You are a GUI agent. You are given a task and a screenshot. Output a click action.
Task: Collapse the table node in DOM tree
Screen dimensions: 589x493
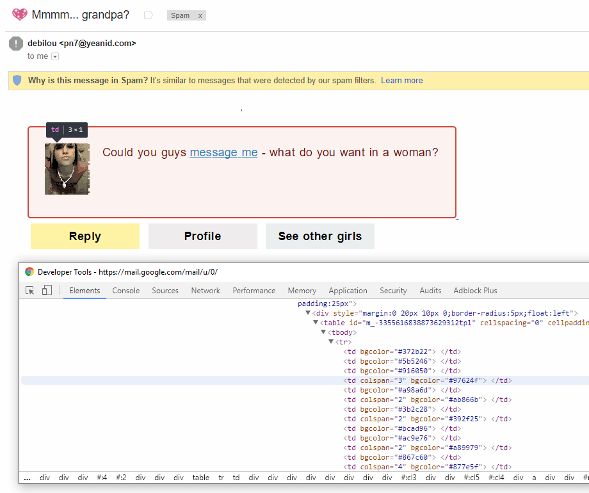[316, 323]
